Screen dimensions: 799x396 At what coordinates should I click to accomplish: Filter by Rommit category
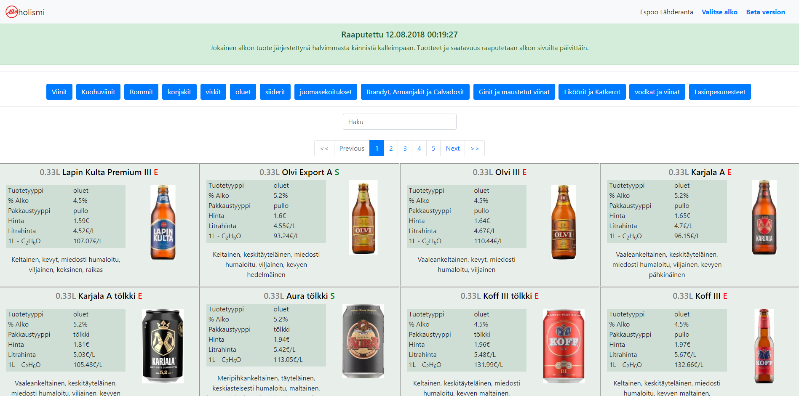tap(141, 92)
